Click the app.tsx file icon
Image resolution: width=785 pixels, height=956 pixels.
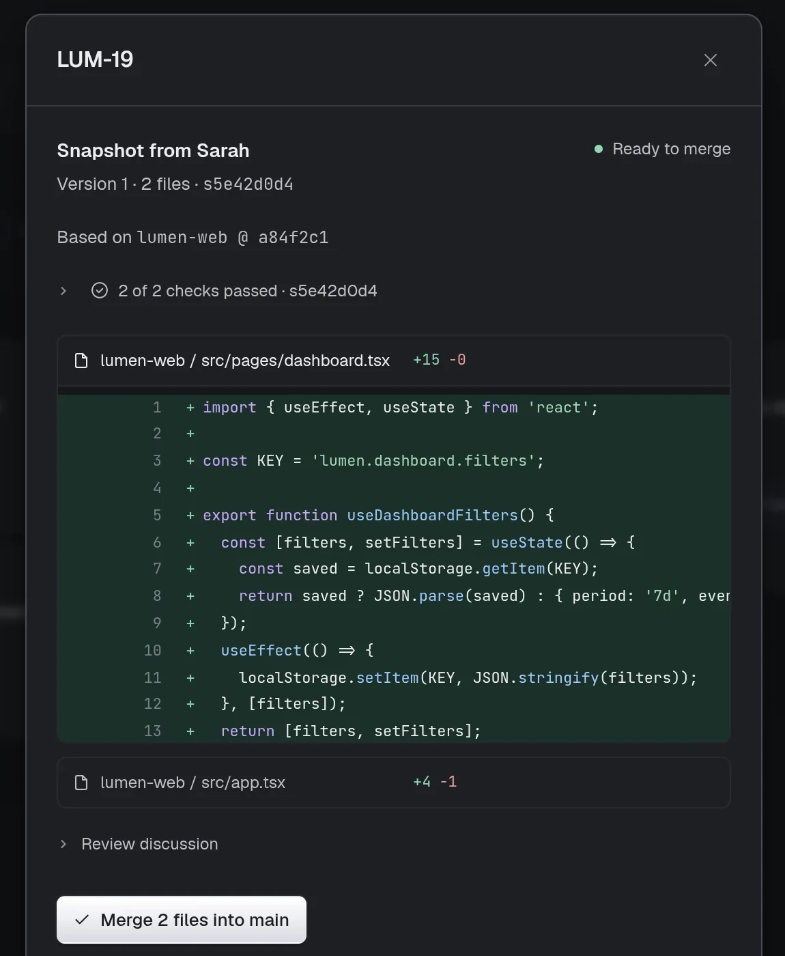pos(81,783)
